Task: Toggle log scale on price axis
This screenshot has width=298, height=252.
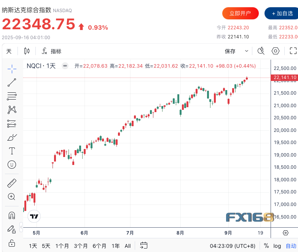Action: (x=277, y=246)
